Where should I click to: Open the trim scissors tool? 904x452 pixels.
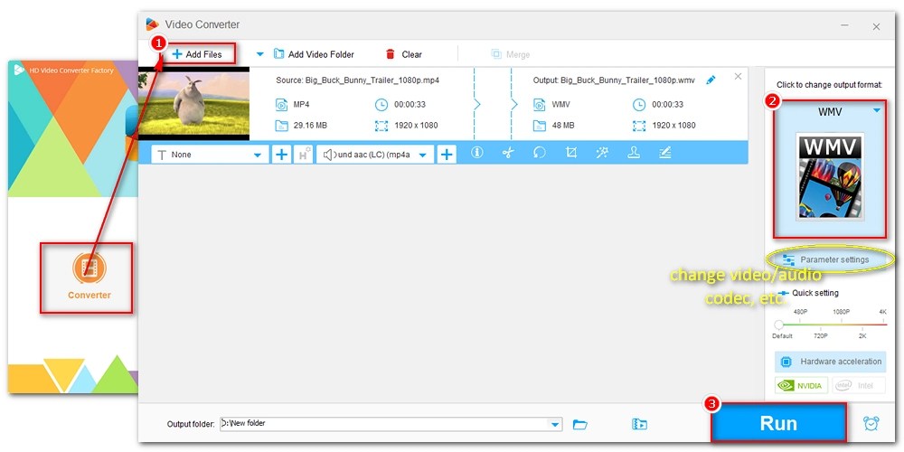[508, 153]
